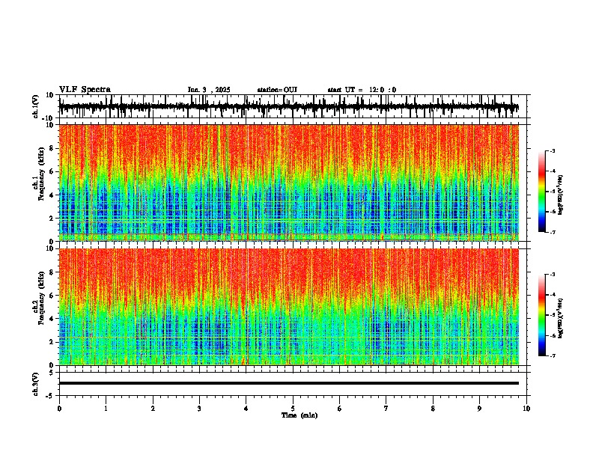The height and width of the screenshot is (458, 593).
Task: Click the "7" tick on the time axis
Action: (386, 409)
